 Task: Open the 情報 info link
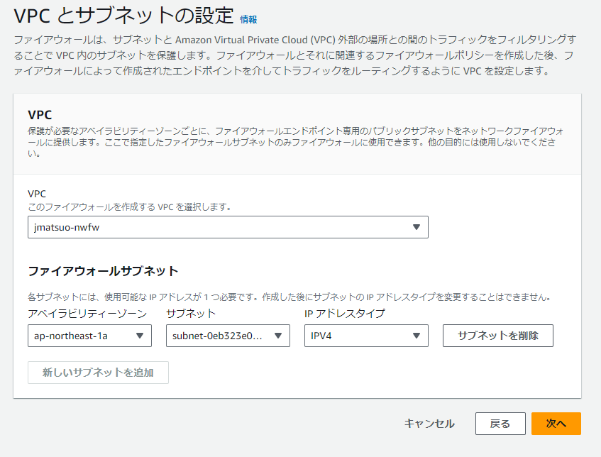[x=248, y=19]
